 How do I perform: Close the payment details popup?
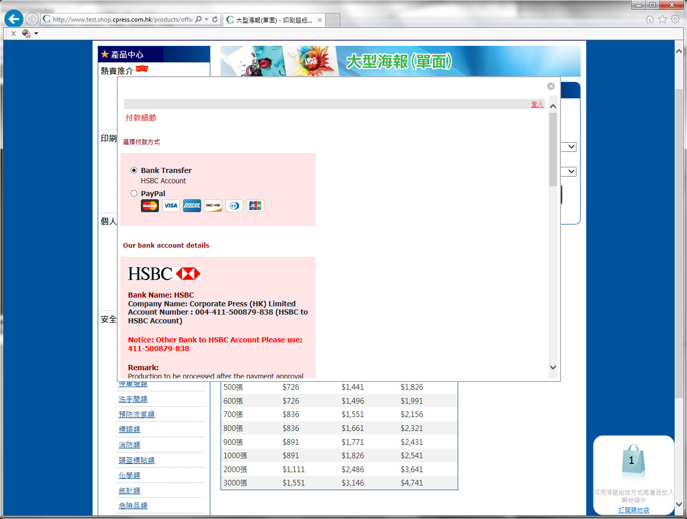(551, 86)
